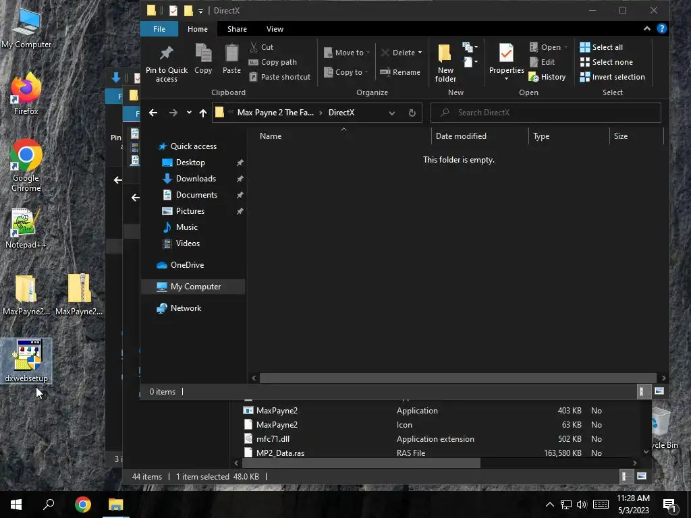Click the Paste ribbon icon
The image size is (691, 518).
pos(231,58)
